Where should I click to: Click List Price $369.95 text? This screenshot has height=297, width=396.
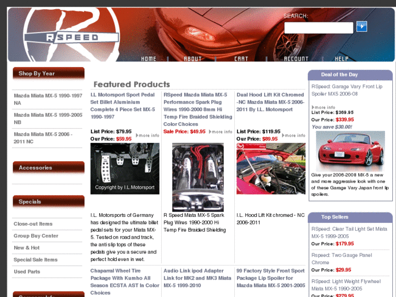[332, 112]
